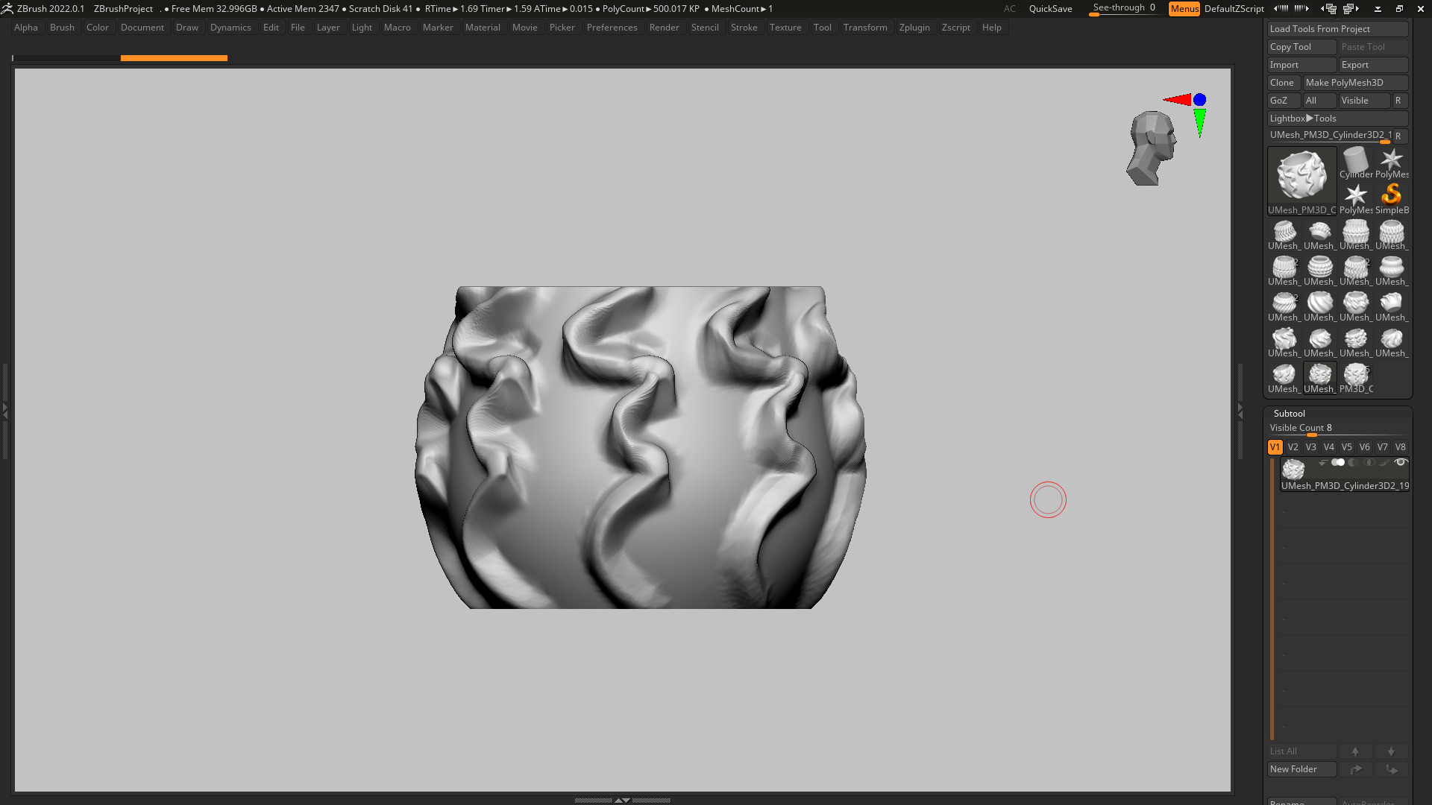The image size is (1432, 805).
Task: Click the blue Z axis dot
Action: [x=1199, y=100]
